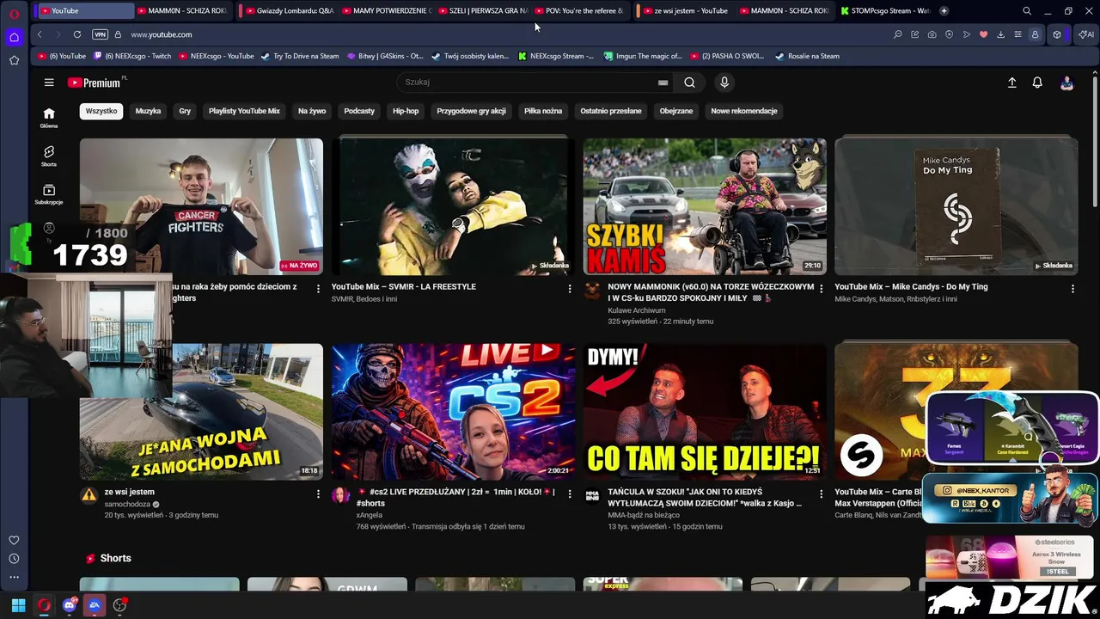Open options menu for #cs2 LIVE video
1100x619 pixels.
[x=569, y=494]
